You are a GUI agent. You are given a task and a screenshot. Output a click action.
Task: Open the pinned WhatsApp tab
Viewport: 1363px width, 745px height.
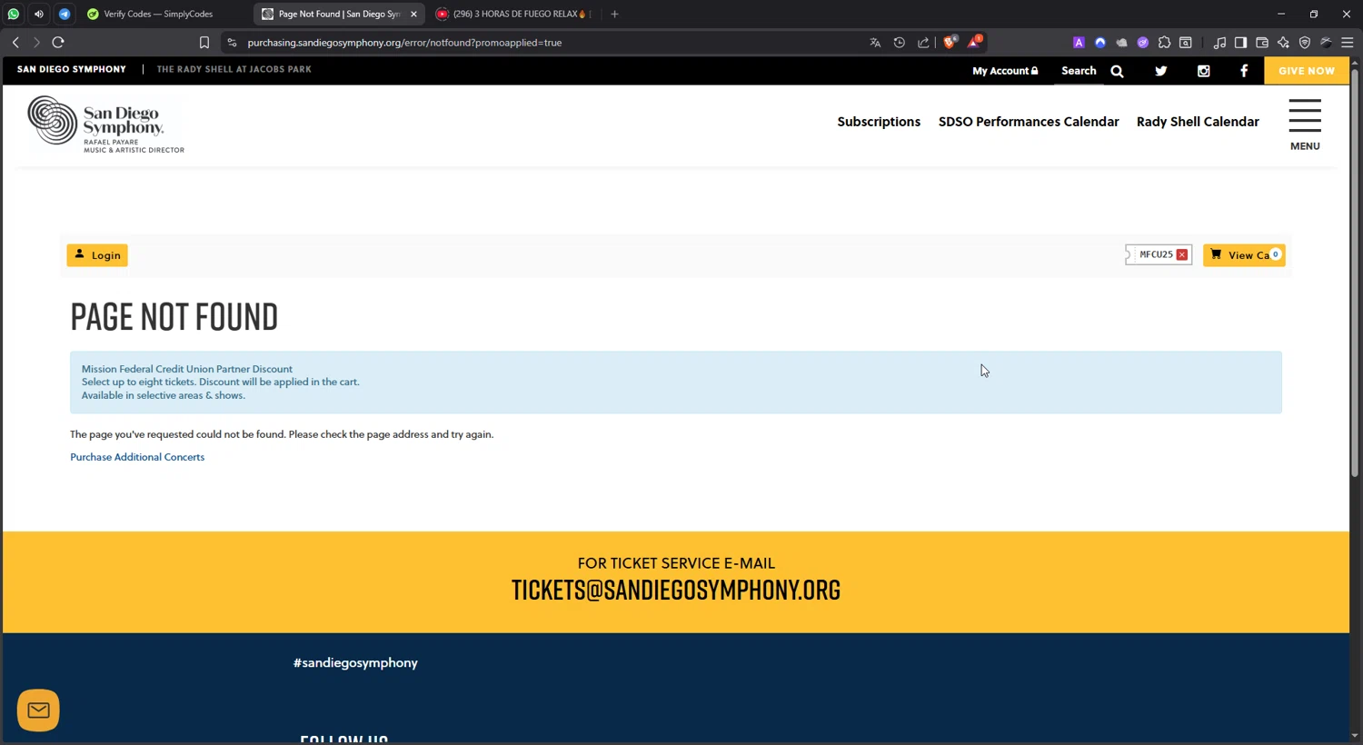point(14,14)
